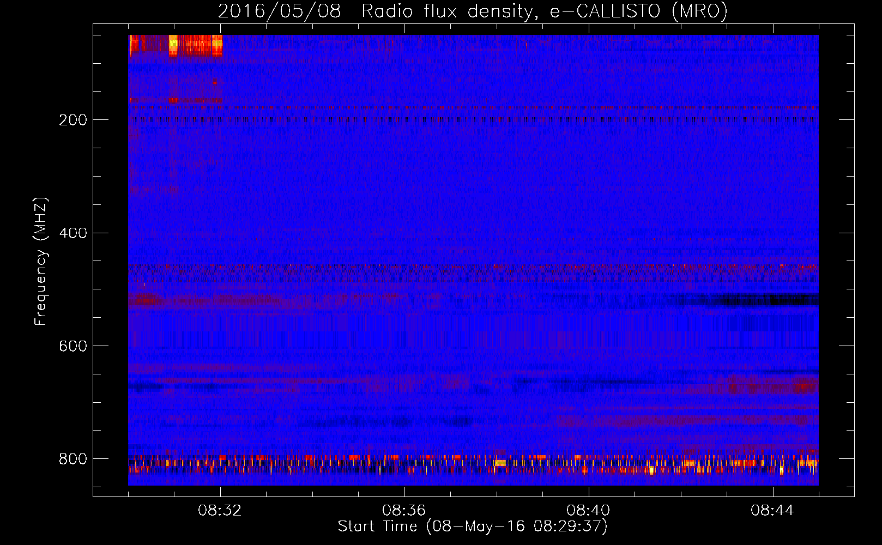Click the dark dotted line at 200 MHz
This screenshot has width=882, height=545.
(473, 119)
